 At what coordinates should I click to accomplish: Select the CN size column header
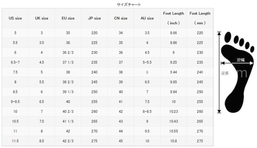click(121, 18)
